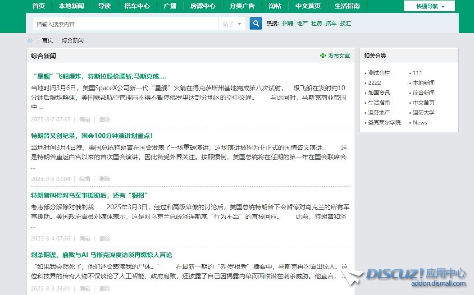The width and height of the screenshot is (474, 295).
Task: Open the 圣克莱尔学院 category link
Action: 384,123
